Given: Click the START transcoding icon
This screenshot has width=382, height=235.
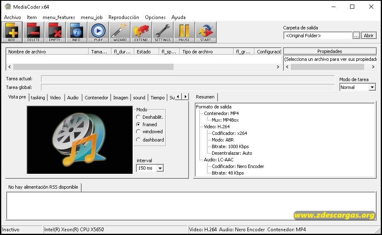Looking at the screenshot, I should pyautogui.click(x=206, y=32).
